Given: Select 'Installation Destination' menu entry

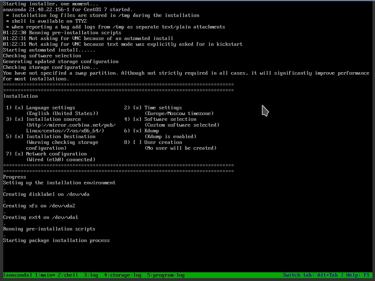Looking at the screenshot, I should (x=61, y=136).
